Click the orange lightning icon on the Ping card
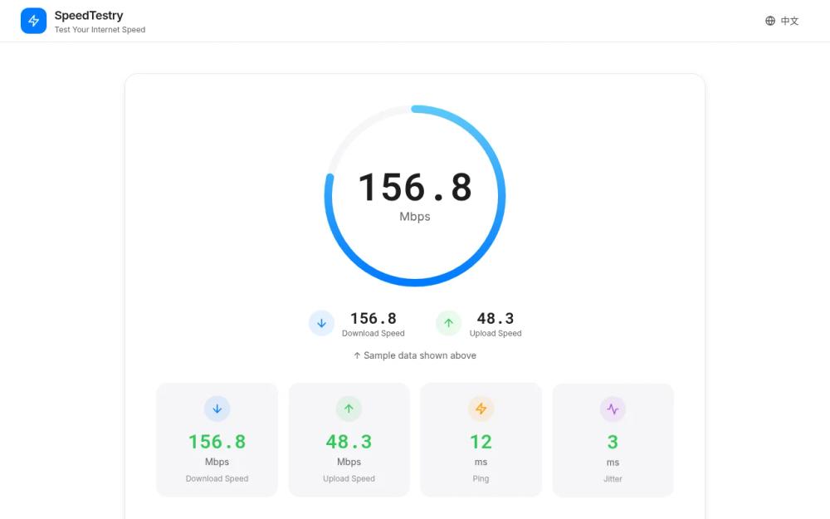 481,408
